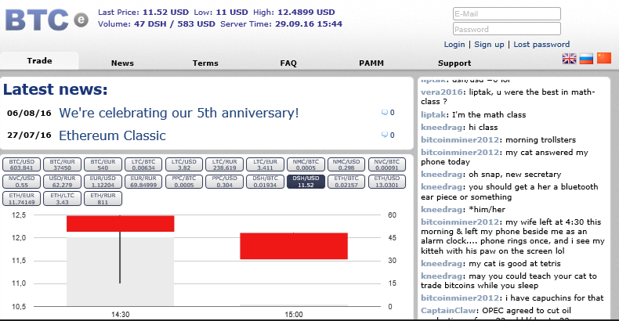Viewport: 619px width, 321px height.
Task: Click the BTC-e logo
Action: click(x=46, y=20)
